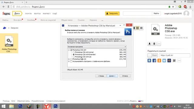Click the Yandex Disk search field
194x109 pixels.
[137, 13]
